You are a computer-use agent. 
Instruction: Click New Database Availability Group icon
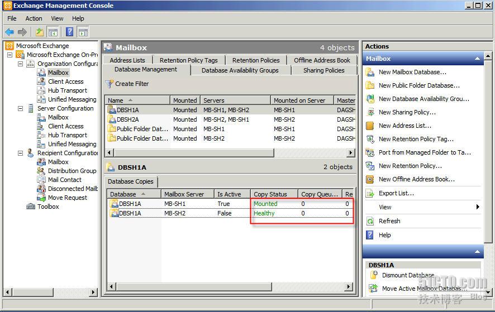[370, 99]
